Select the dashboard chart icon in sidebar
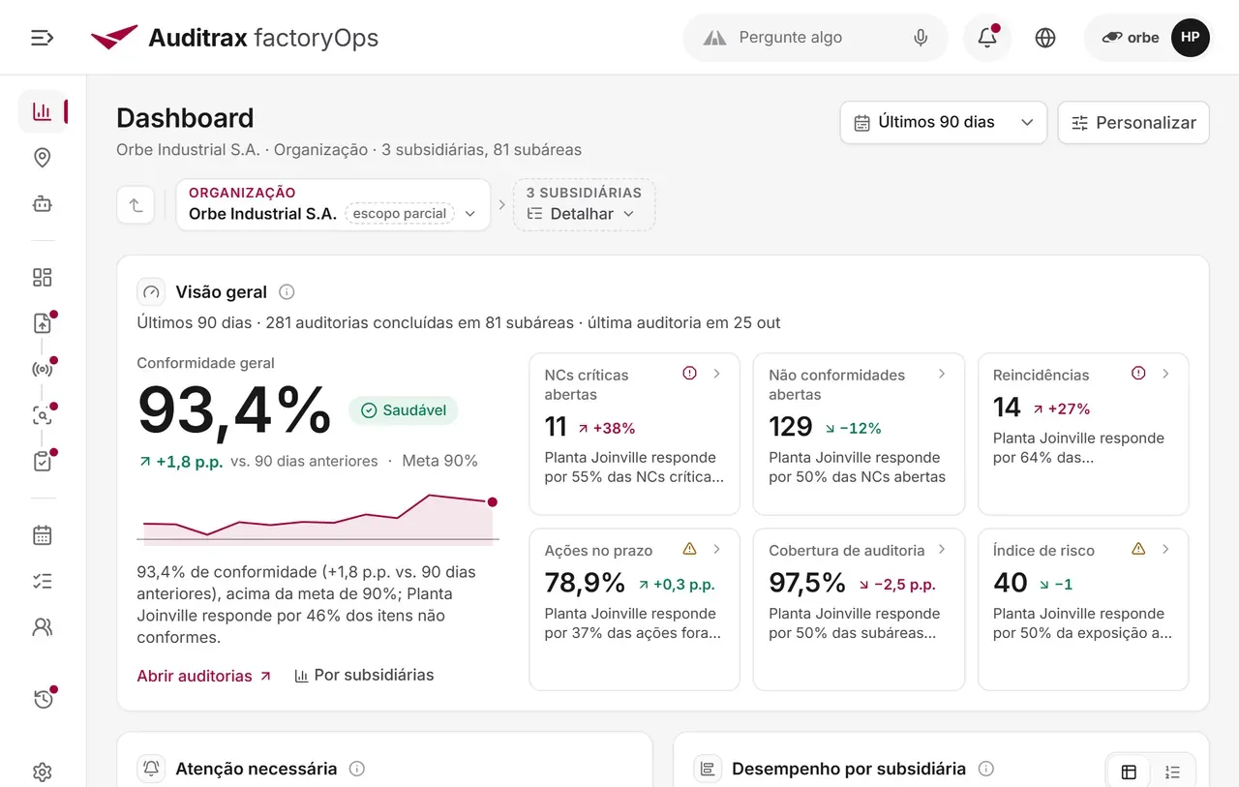This screenshot has height=787, width=1239. click(x=42, y=111)
